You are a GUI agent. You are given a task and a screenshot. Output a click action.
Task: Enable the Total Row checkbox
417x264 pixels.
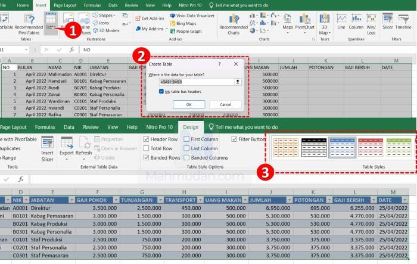[147, 148]
